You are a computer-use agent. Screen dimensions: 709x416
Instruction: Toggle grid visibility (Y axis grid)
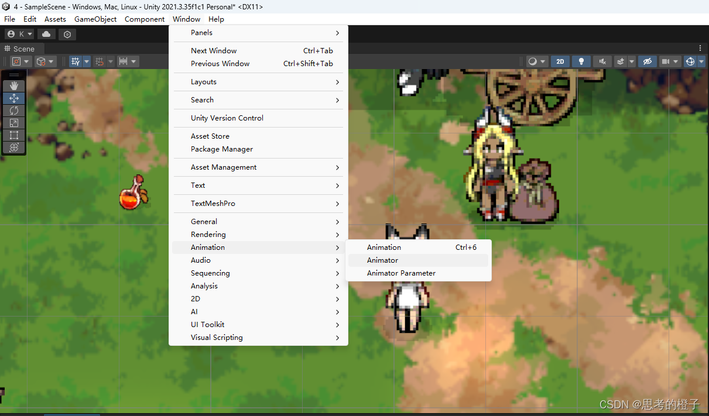[x=75, y=61]
